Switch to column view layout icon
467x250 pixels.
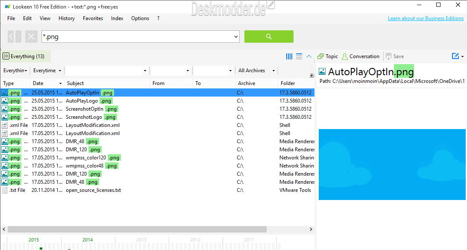[x=289, y=56]
